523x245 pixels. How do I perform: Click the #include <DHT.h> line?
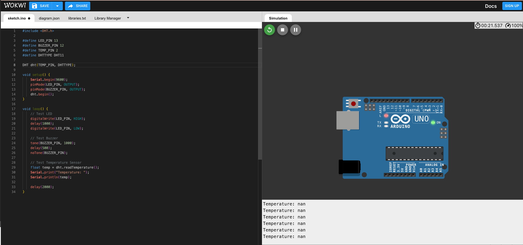click(38, 31)
